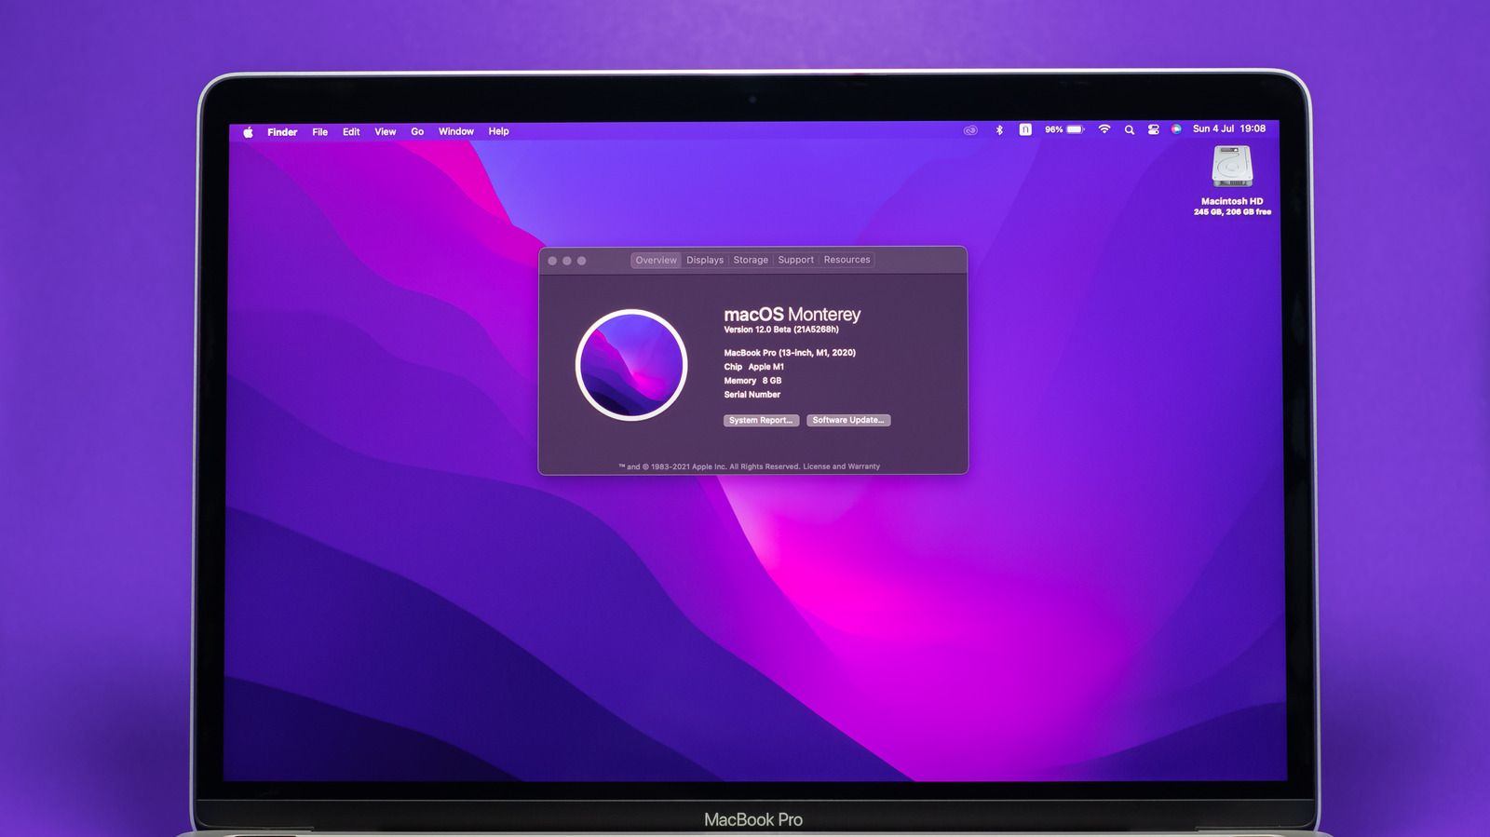Select the Macintosh HD desktop drive icon
The height and width of the screenshot is (837, 1490).
pos(1232,168)
